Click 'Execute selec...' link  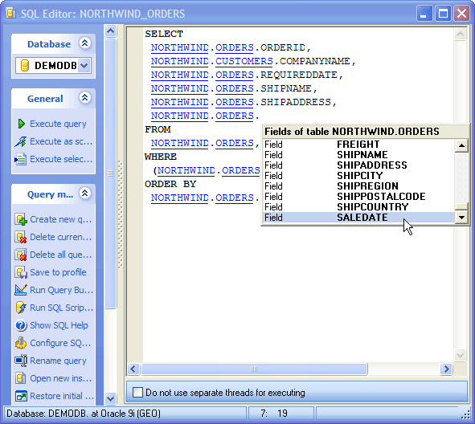pos(61,159)
